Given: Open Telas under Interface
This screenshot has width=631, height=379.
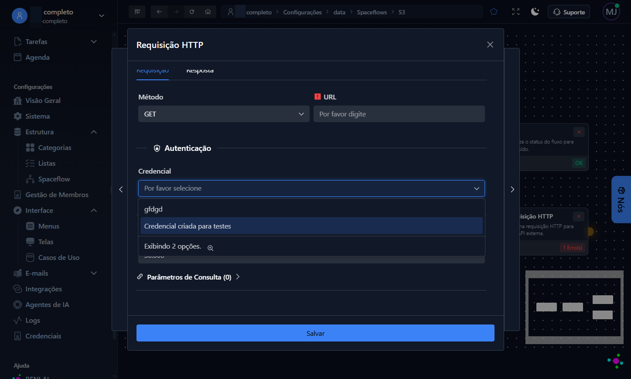Looking at the screenshot, I should [46, 242].
